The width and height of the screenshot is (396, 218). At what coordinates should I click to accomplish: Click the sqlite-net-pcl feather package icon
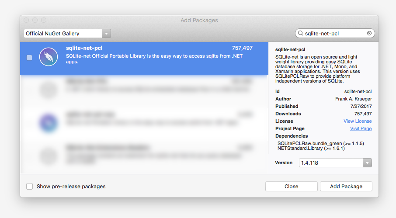tap(49, 57)
